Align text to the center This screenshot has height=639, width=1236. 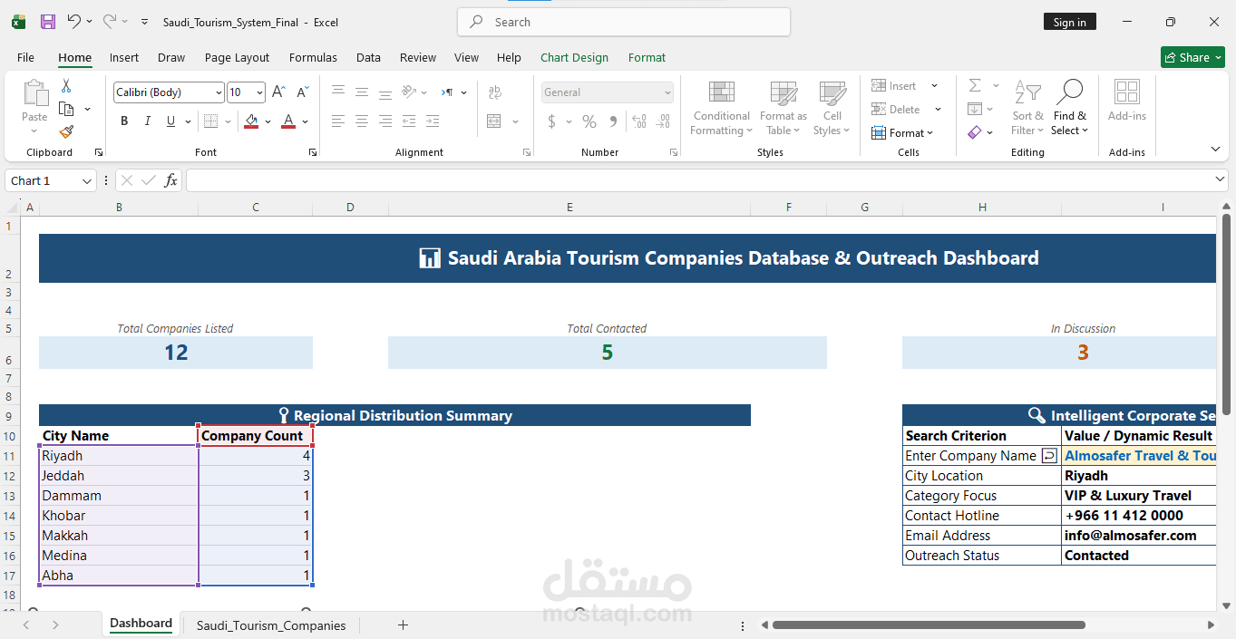(362, 121)
